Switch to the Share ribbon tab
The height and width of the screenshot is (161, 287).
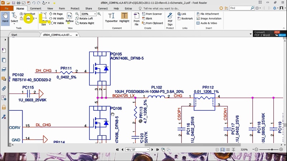click(x=89, y=8)
